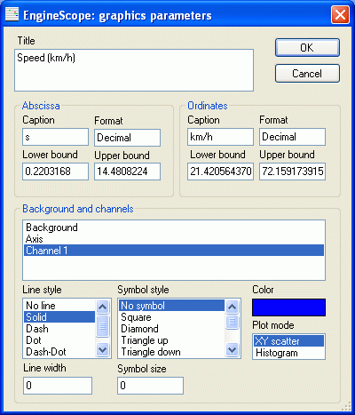Click Symbol style scroll up arrow
Viewport: 355px width, 415px height.
coord(232,307)
